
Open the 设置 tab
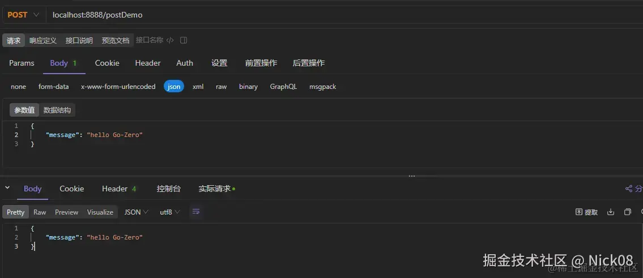point(219,63)
